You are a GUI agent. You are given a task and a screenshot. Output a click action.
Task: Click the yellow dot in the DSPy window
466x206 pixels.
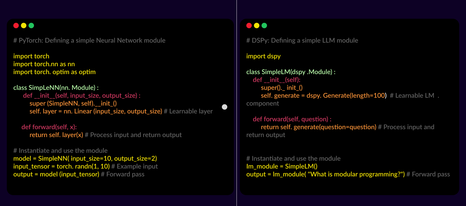point(257,26)
